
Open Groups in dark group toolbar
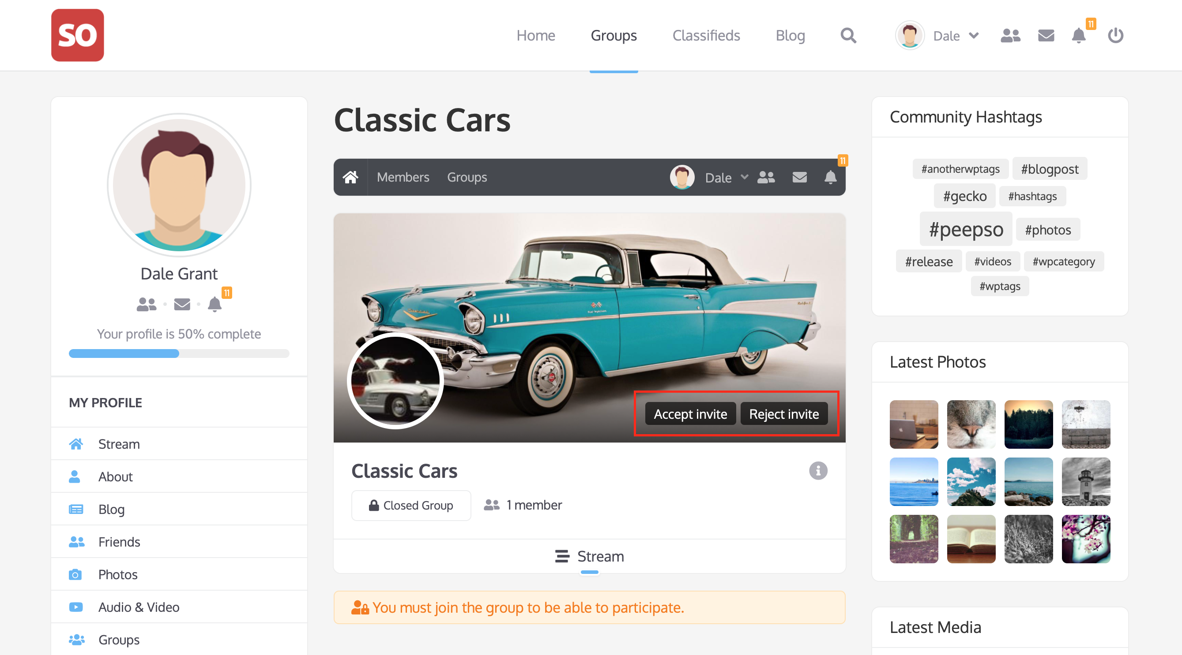point(467,177)
